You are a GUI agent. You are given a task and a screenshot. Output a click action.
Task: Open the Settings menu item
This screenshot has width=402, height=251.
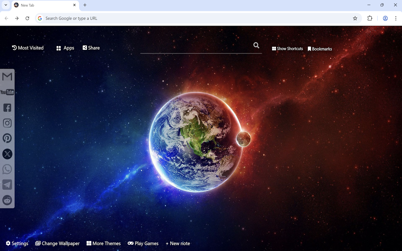[17, 243]
